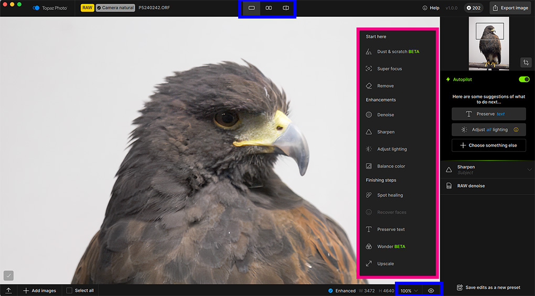Screen dimensions: 535x296
Task: Expand the Sharpen Subject panel chevron
Action: pyautogui.click(x=529, y=170)
